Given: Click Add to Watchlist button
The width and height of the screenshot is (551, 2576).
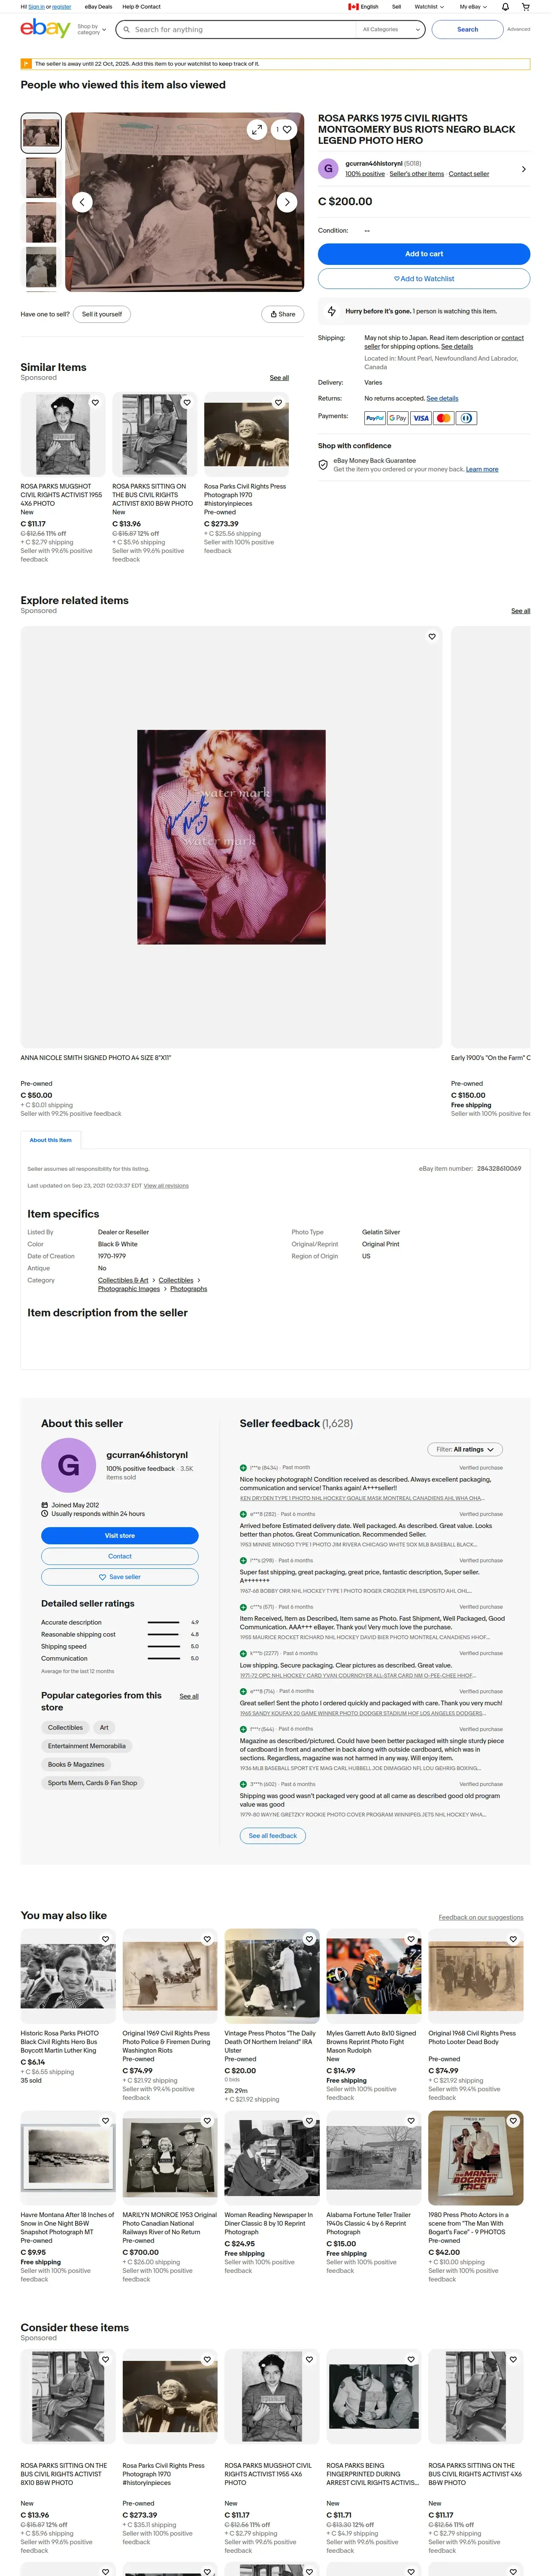Looking at the screenshot, I should pyautogui.click(x=424, y=279).
